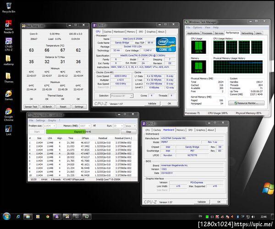This screenshot has width=275, height=229.
Task: Click the Real Temp window title icon
Action: pos(23,26)
